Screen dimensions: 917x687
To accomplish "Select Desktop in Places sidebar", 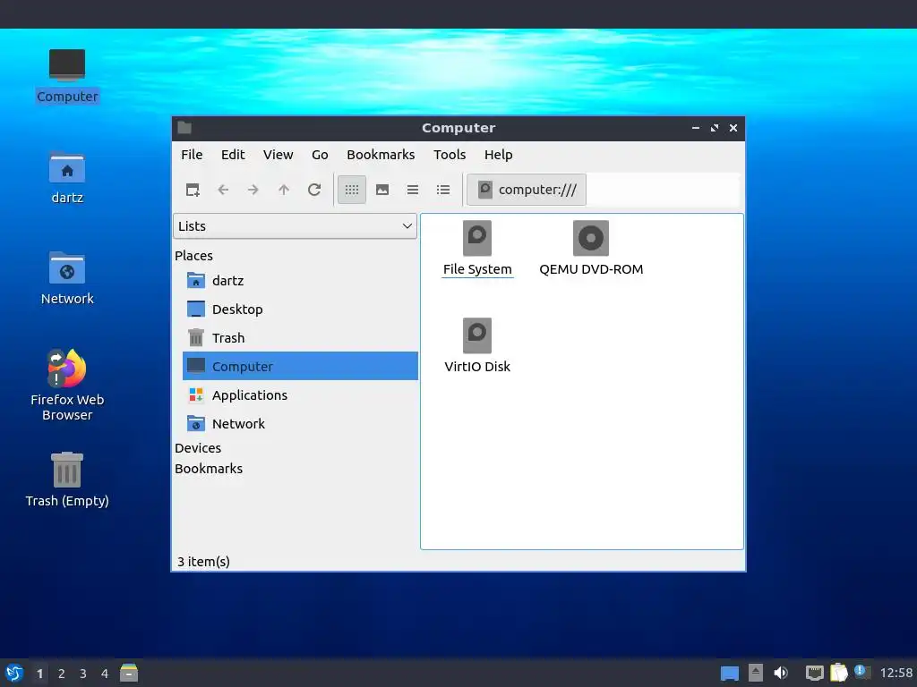I will pyautogui.click(x=300, y=309).
